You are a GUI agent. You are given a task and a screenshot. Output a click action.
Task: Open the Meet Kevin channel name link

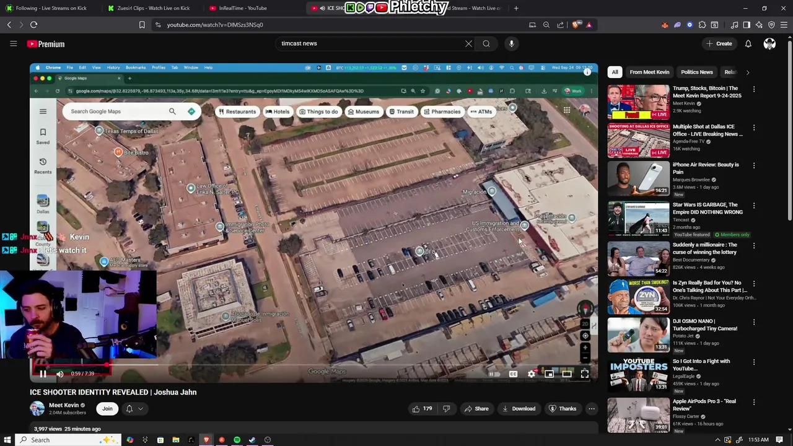coord(64,405)
